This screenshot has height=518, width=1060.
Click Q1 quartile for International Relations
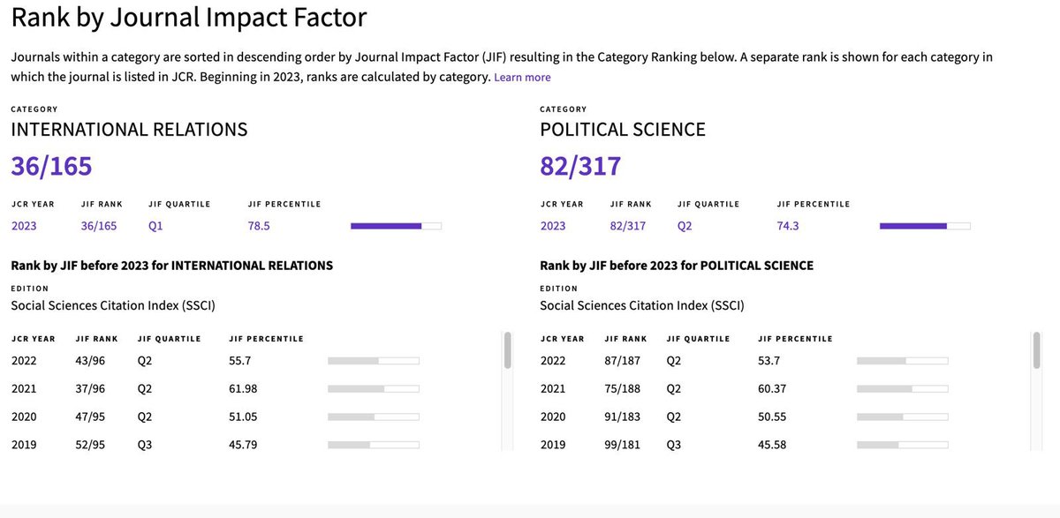(156, 226)
